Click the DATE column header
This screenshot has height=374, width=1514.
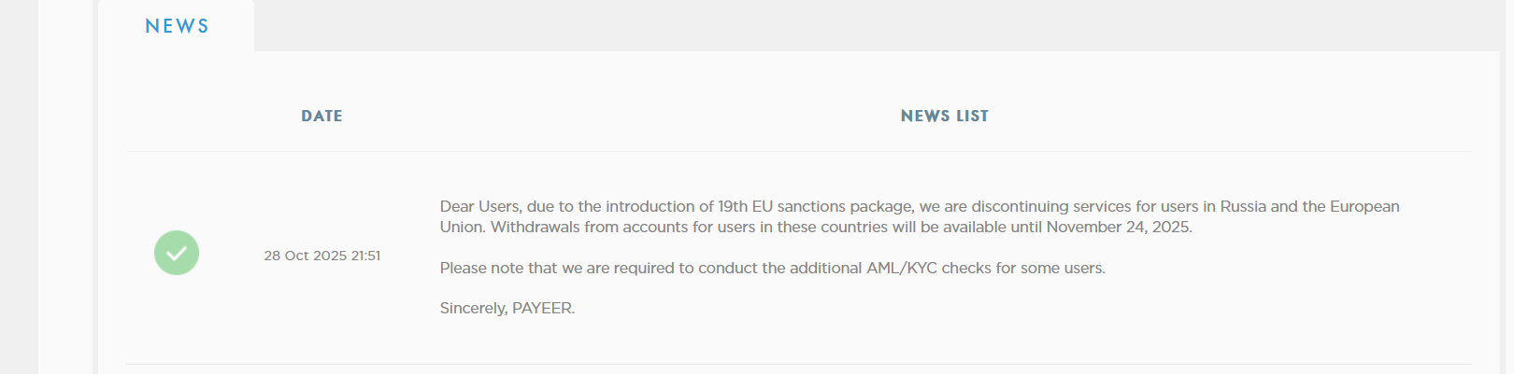pos(321,116)
